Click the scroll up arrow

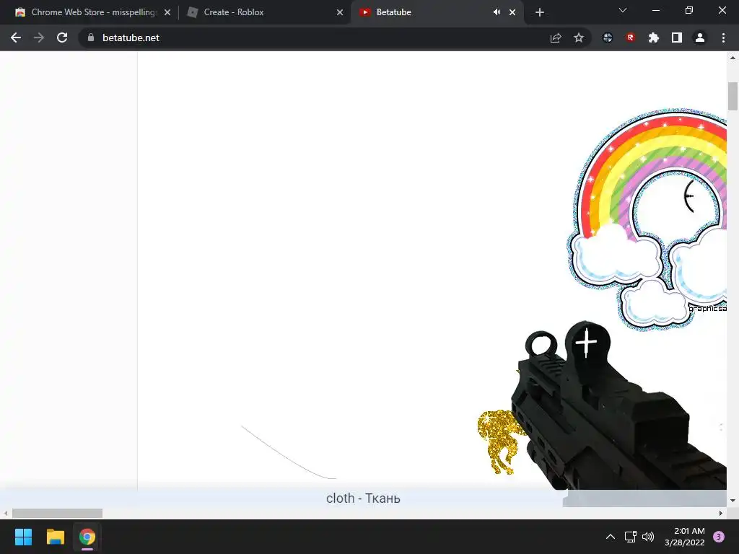click(x=733, y=58)
